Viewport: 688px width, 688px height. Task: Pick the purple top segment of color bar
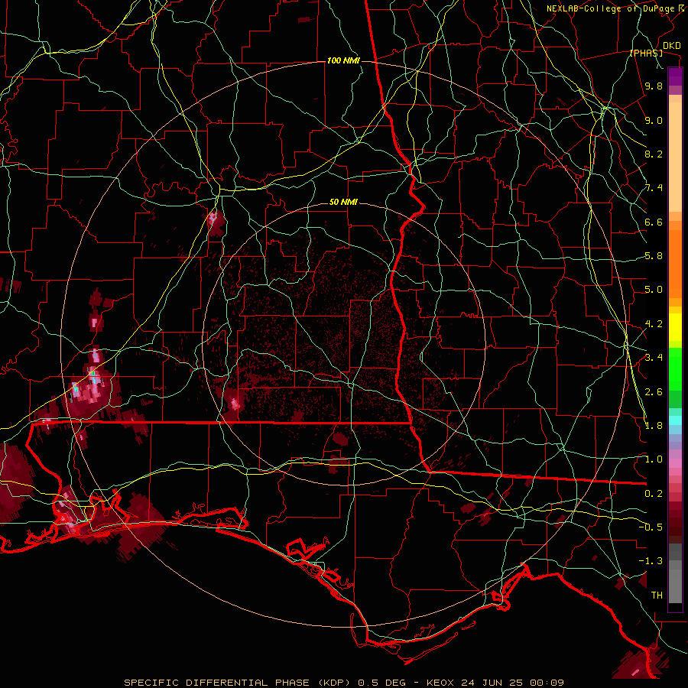pos(675,76)
